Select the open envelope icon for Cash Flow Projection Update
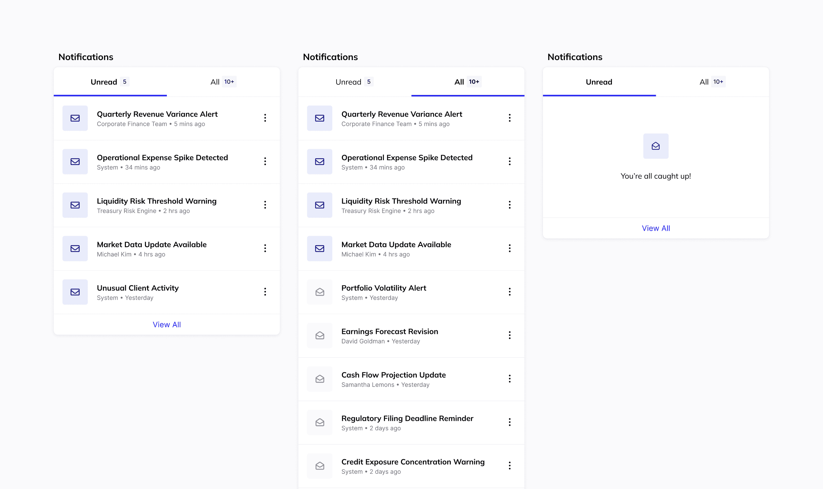The image size is (823, 489). pos(320,379)
